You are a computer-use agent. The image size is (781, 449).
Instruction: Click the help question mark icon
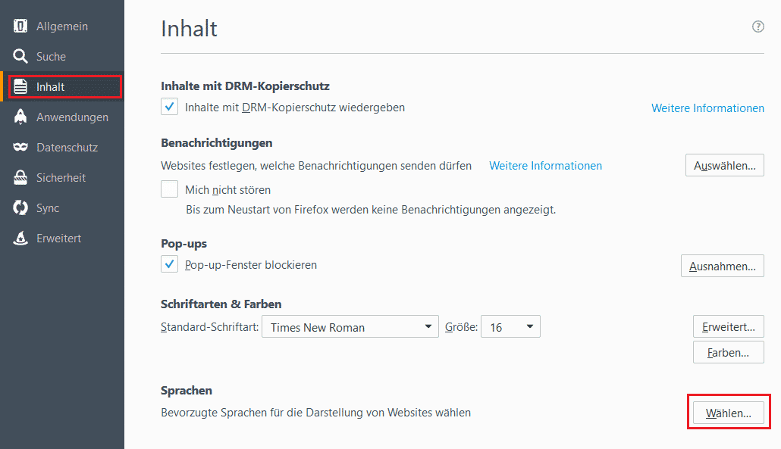click(x=757, y=26)
